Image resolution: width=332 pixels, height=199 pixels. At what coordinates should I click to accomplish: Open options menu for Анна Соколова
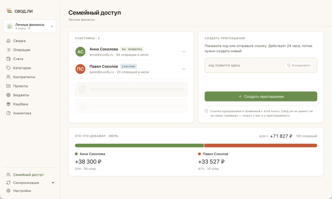pyautogui.click(x=184, y=52)
